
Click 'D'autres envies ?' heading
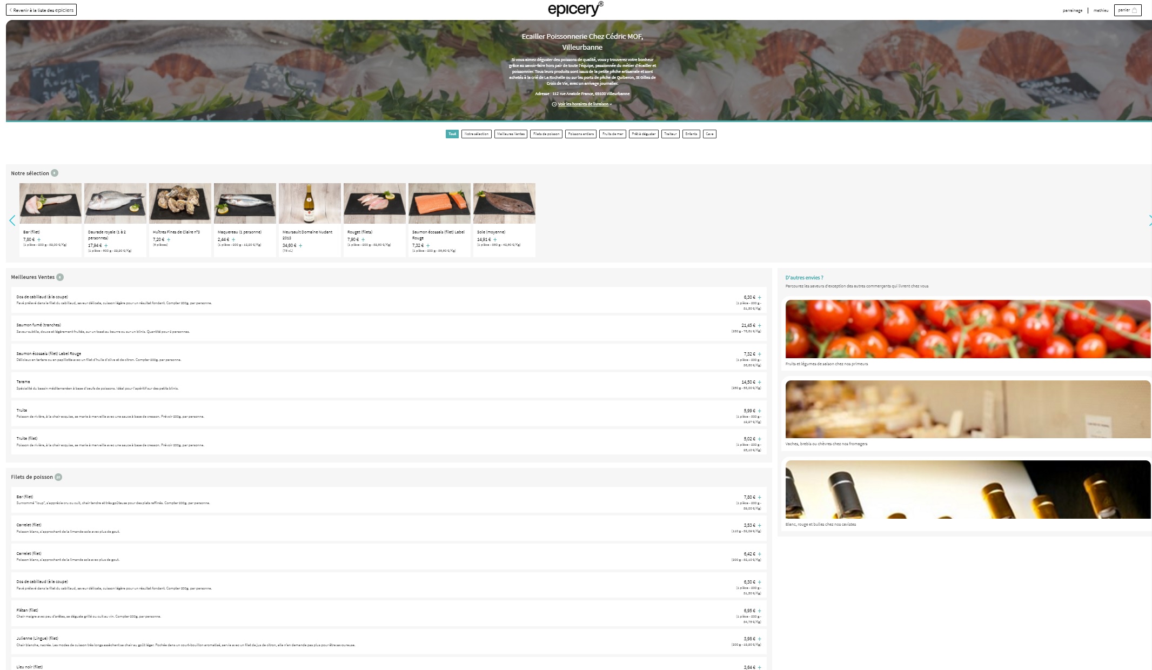pos(805,278)
